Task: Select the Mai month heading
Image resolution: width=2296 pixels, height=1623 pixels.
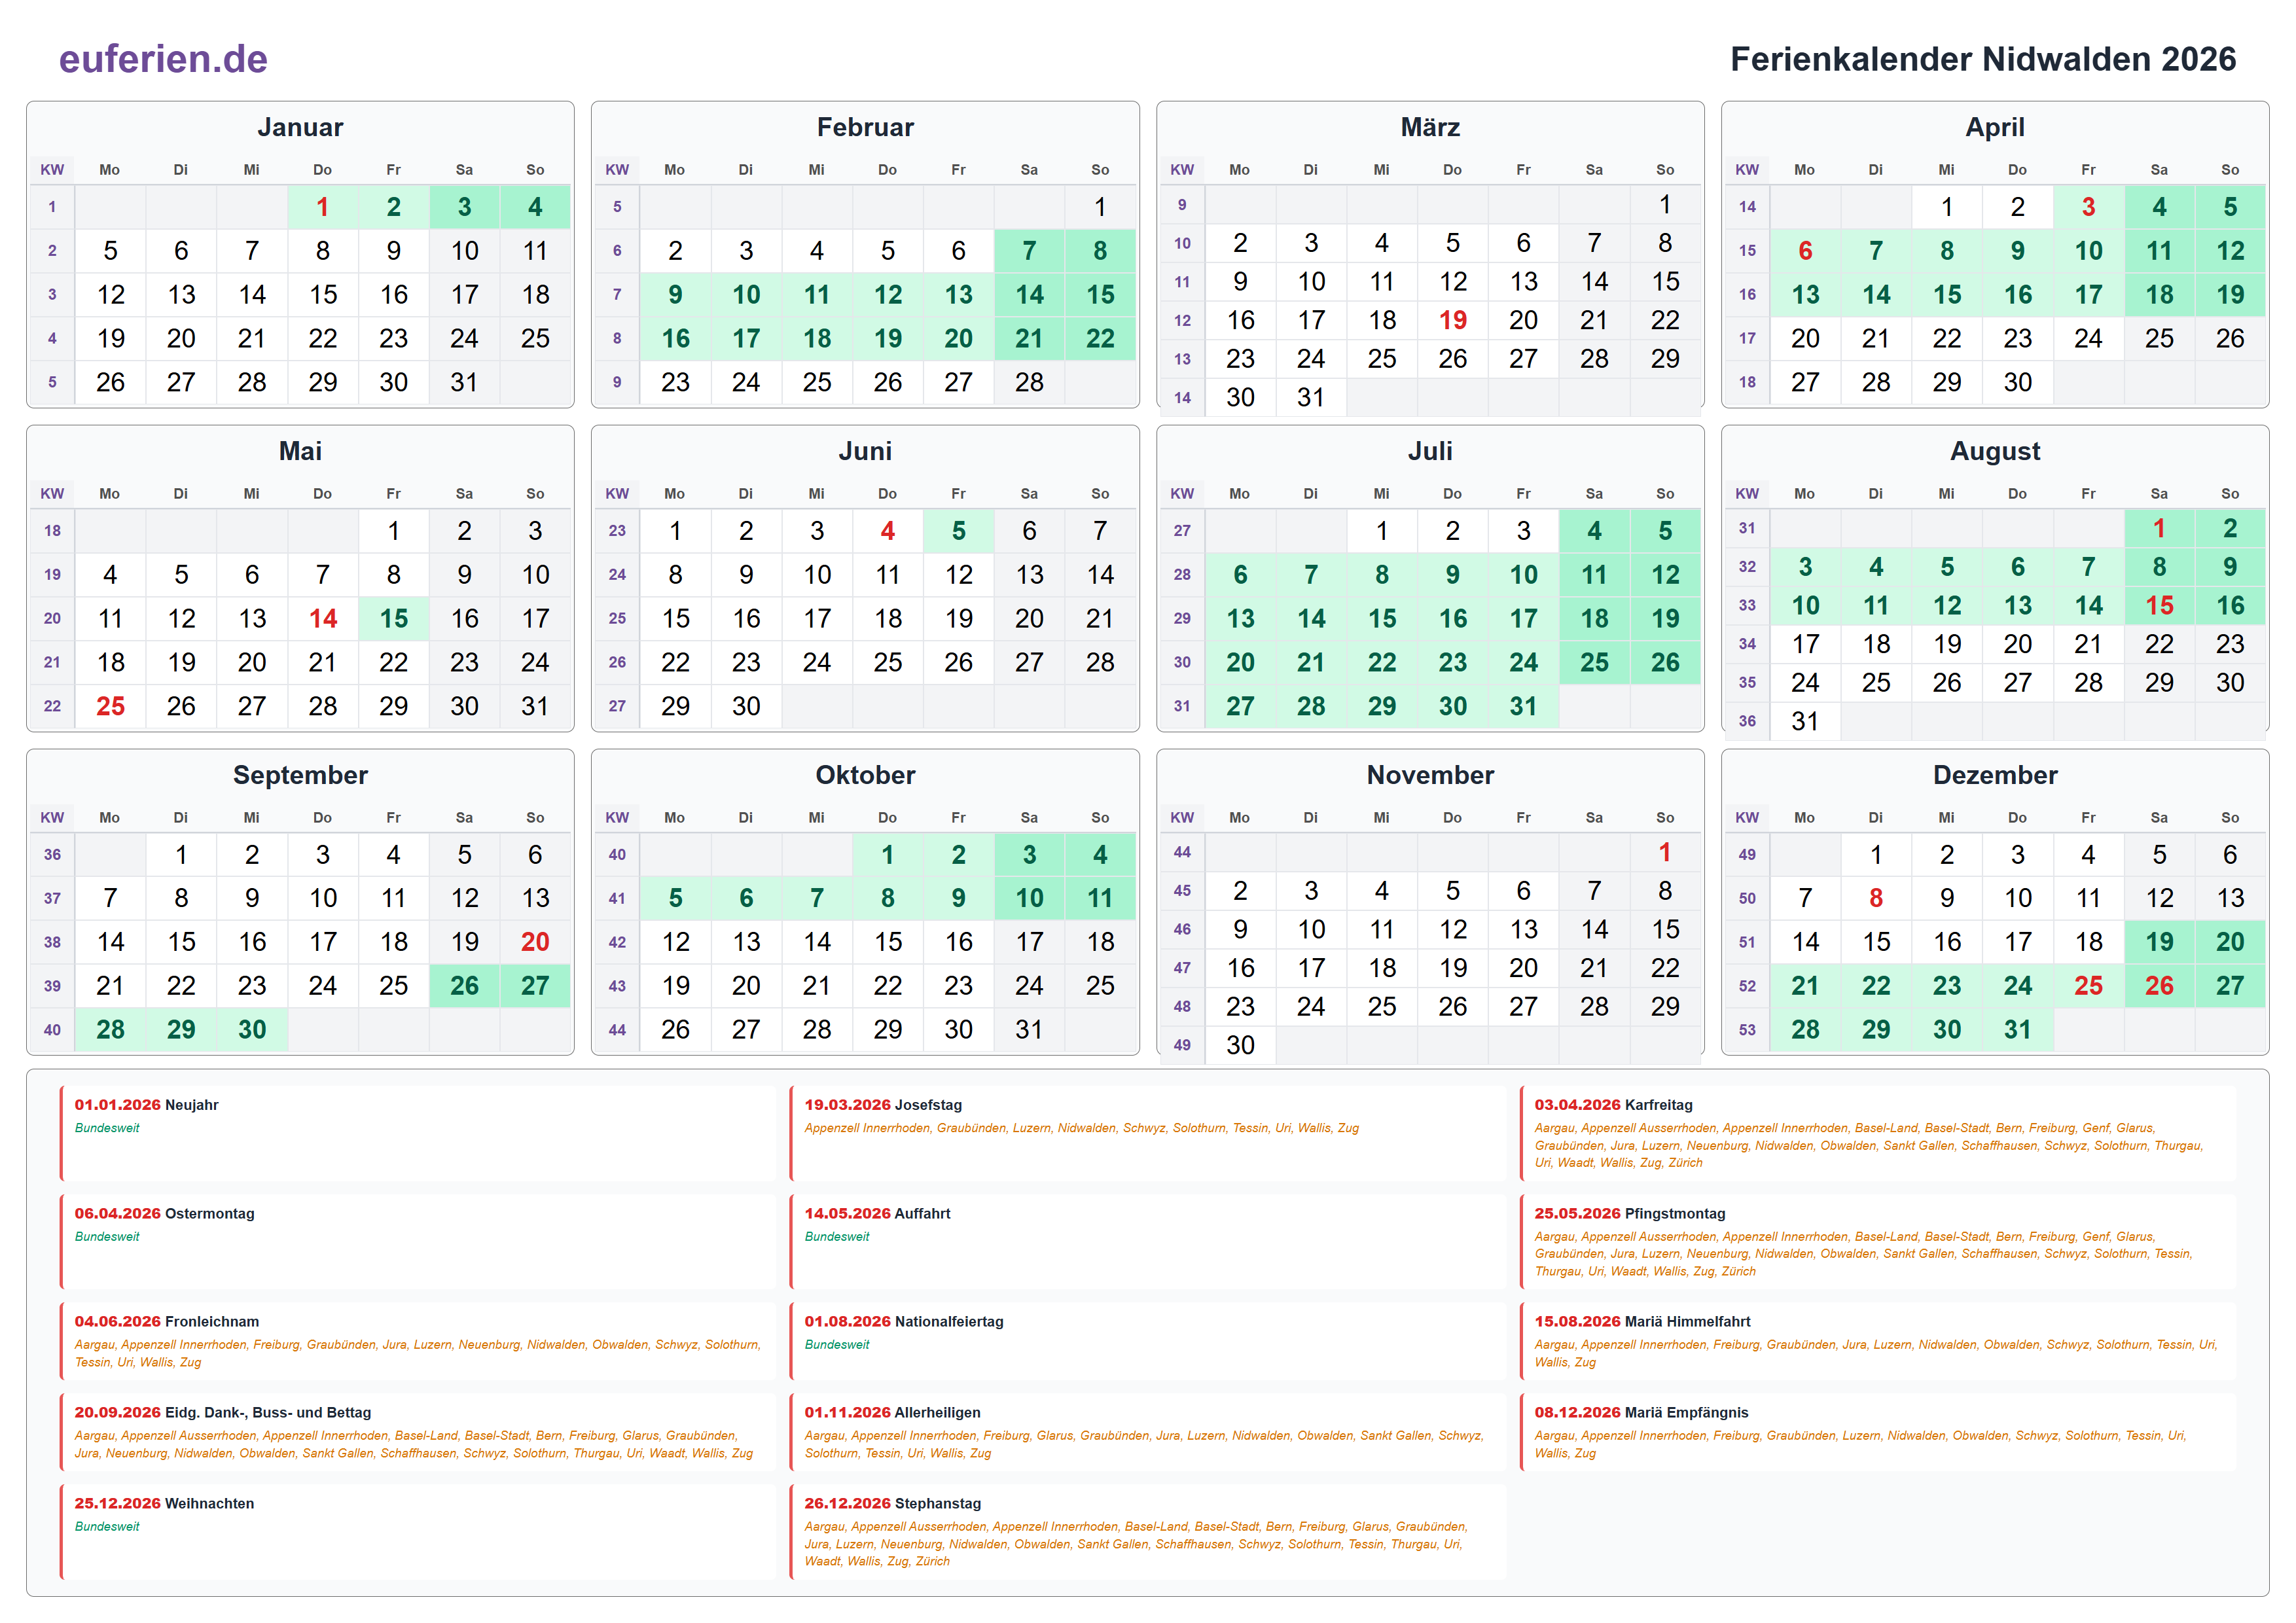Action: point(300,451)
